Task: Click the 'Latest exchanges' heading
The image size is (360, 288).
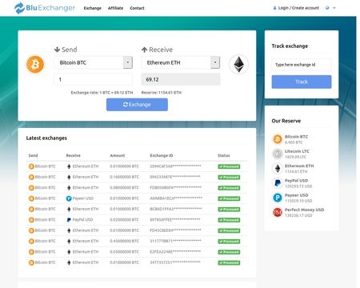Action: (x=46, y=138)
